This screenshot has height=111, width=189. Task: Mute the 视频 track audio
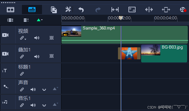[37, 38]
